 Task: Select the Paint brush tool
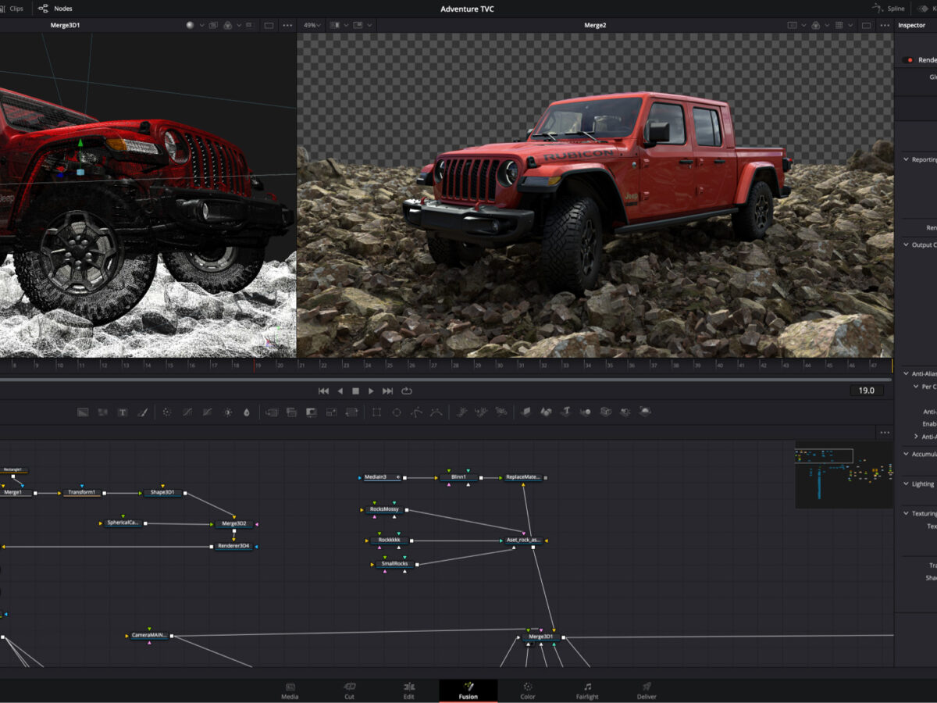[142, 412]
